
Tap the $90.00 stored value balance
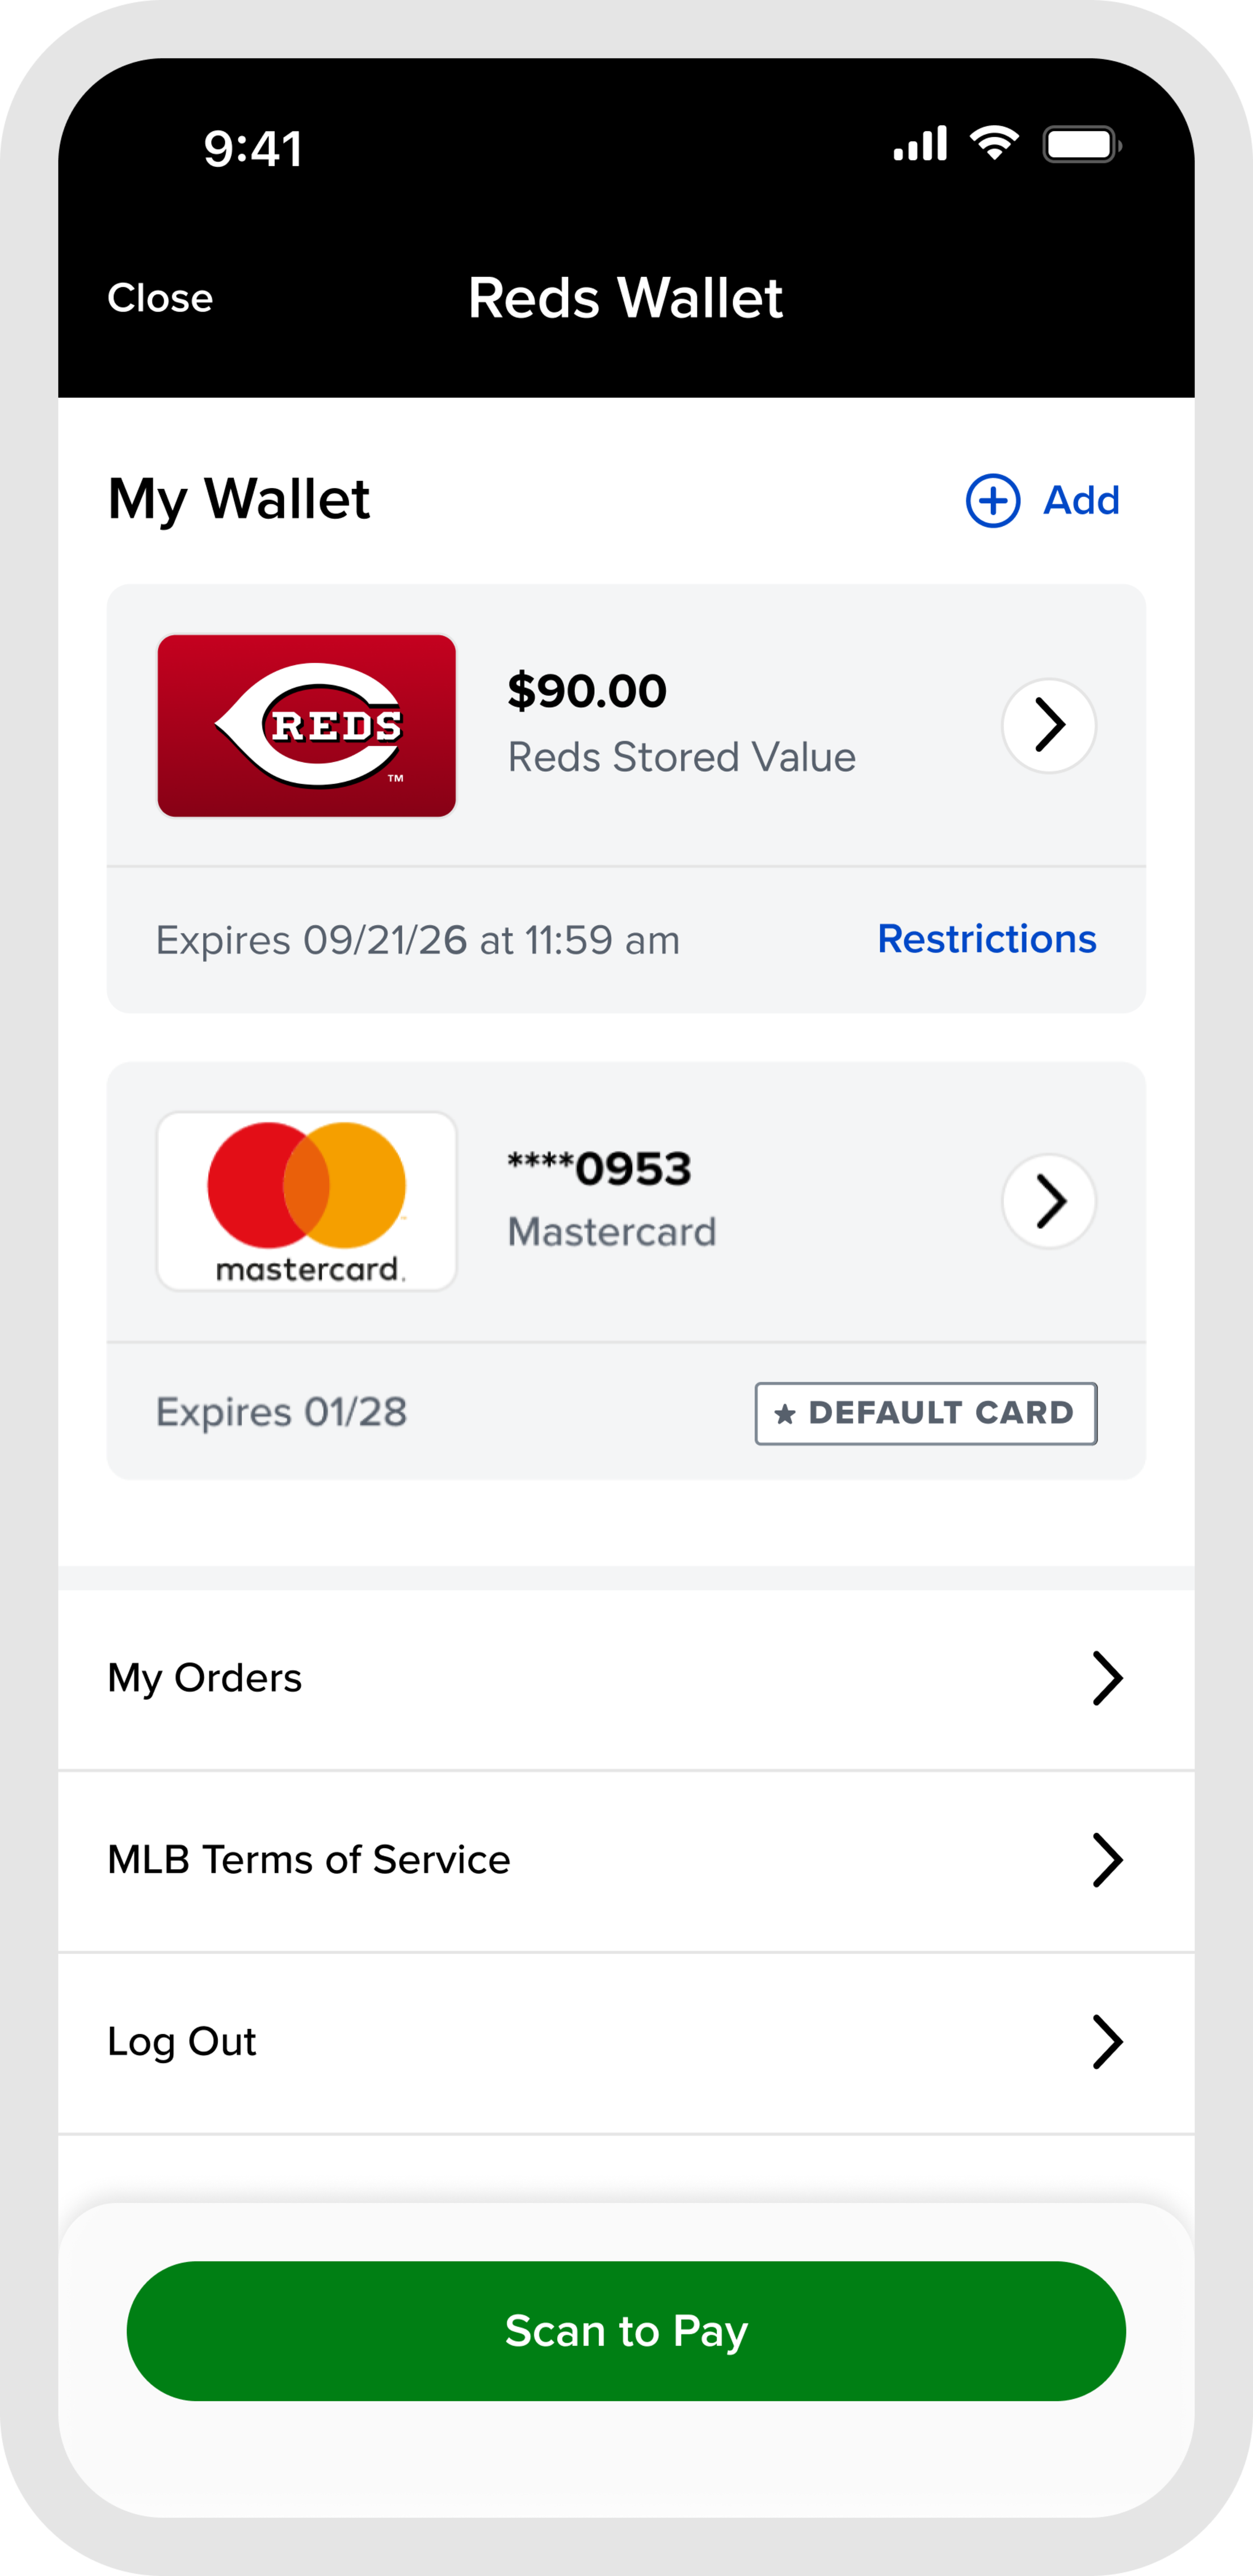point(587,691)
